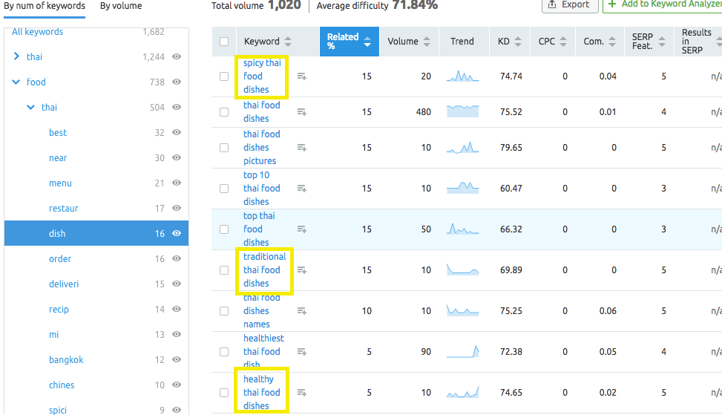Add 'top thai food dishes' to list icon
Screen dimensions: 722x415
pos(301,229)
